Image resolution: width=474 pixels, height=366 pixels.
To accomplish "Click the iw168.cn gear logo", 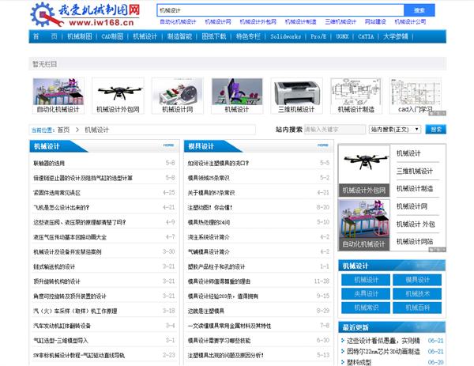I will [85, 14].
